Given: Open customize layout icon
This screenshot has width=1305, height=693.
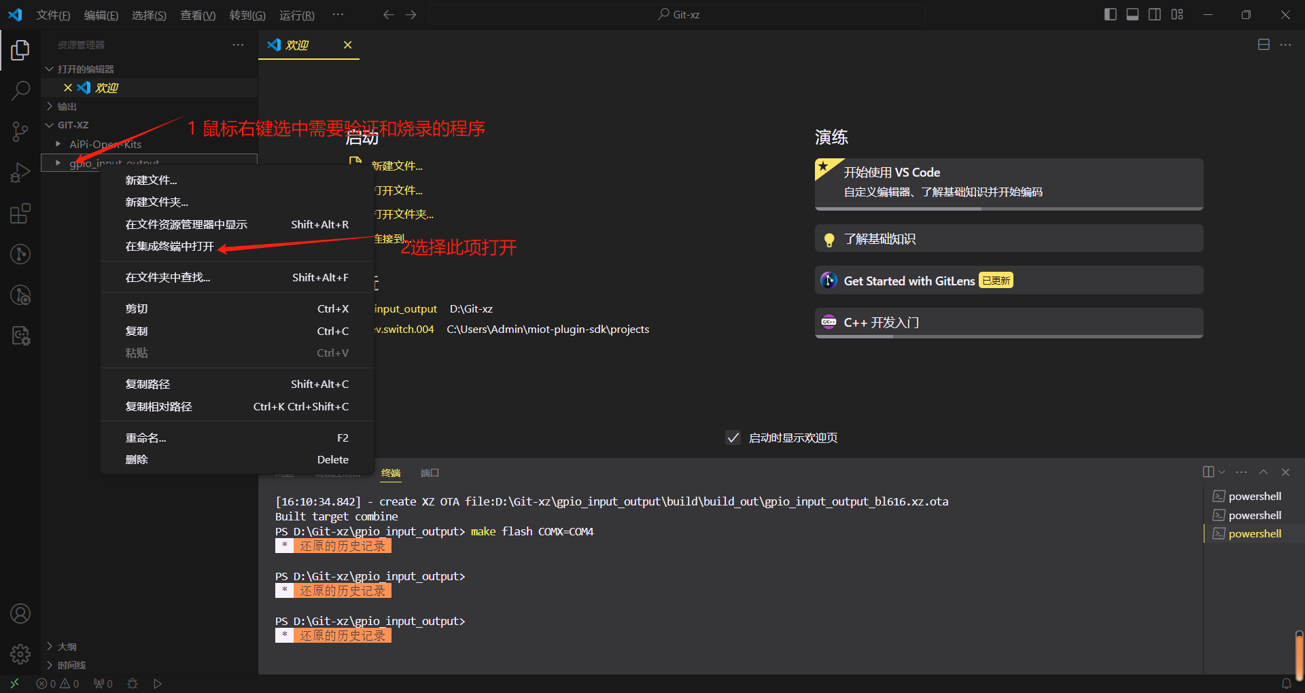Looking at the screenshot, I should point(1177,14).
